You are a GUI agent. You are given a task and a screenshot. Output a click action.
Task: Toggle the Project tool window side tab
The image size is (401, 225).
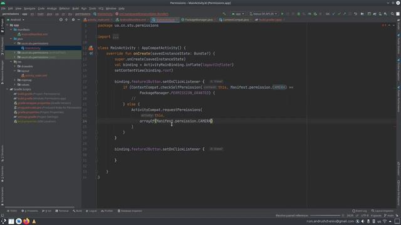(x=3, y=26)
